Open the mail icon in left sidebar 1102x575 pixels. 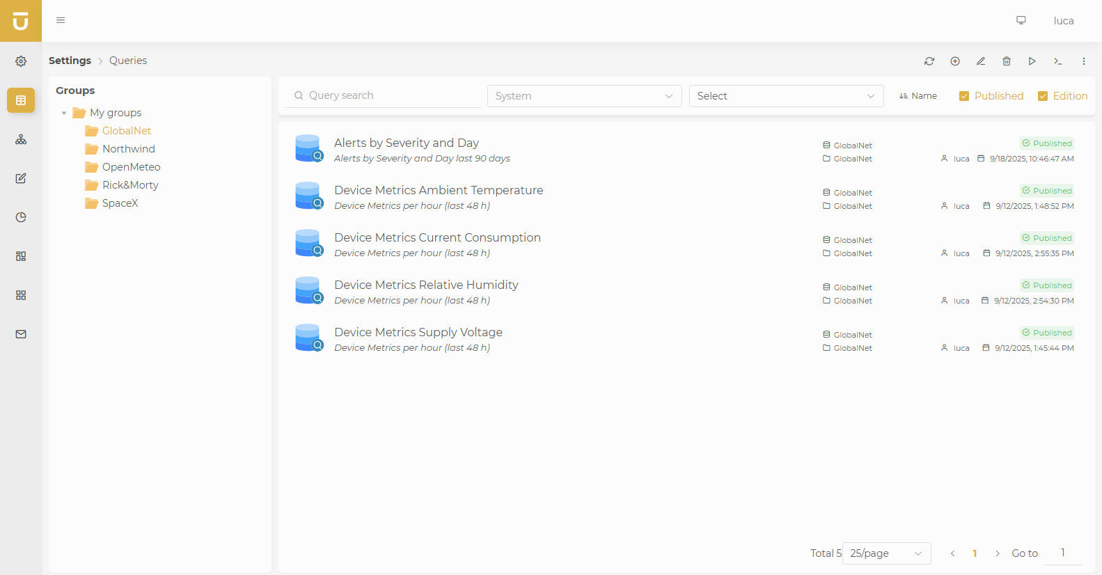(21, 334)
